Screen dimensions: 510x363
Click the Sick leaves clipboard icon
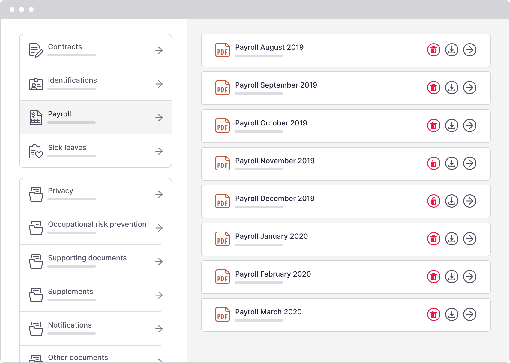(x=35, y=151)
